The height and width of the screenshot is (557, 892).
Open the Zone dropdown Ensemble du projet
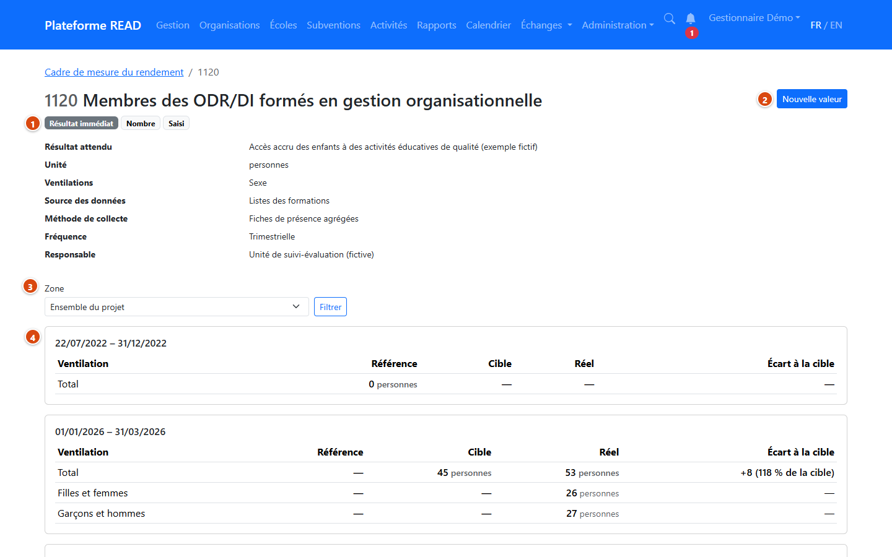(177, 307)
